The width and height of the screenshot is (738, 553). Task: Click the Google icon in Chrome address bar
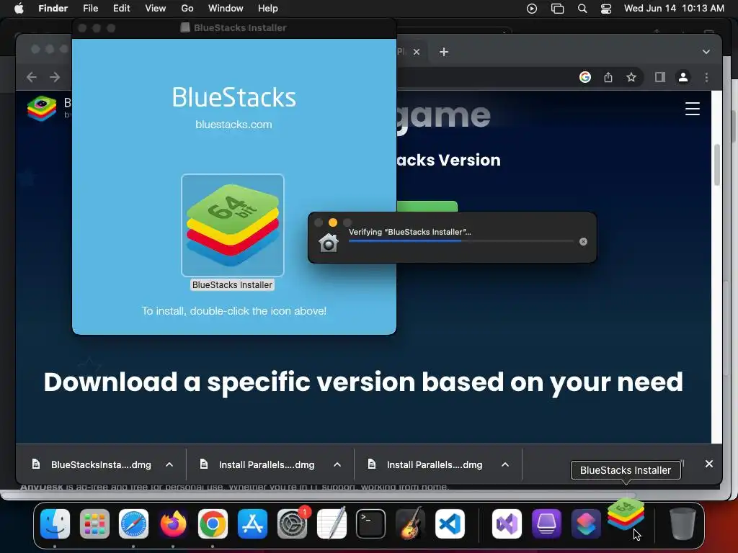[x=585, y=77]
